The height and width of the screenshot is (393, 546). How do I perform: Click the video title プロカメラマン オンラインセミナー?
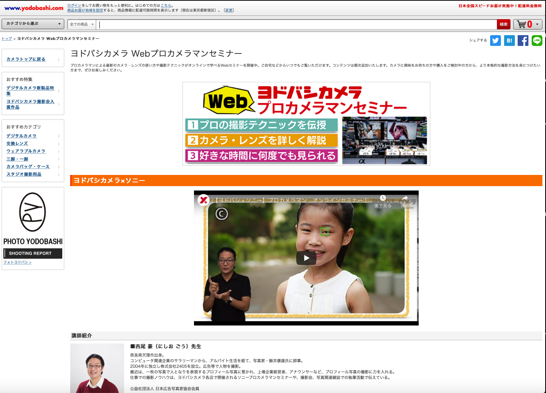(x=291, y=200)
